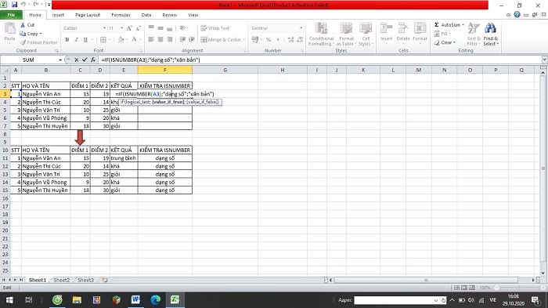The height and width of the screenshot is (308, 548).
Task: Click the Insert Worksheet icon
Action: (x=104, y=280)
